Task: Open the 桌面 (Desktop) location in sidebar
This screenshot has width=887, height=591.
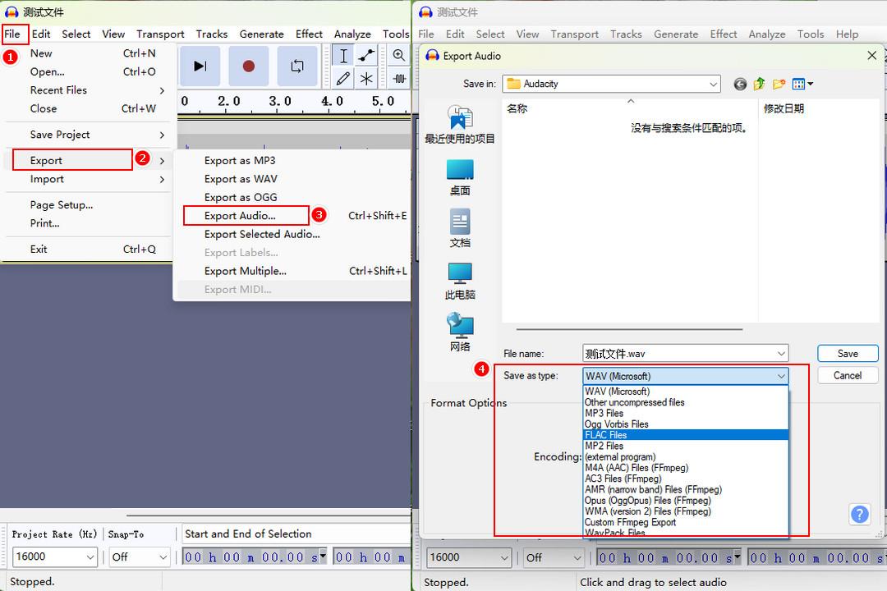Action: 460,176
